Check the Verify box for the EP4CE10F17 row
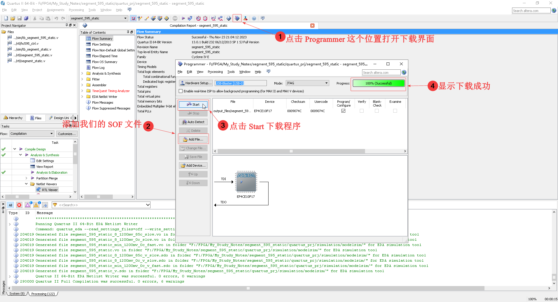 coord(362,111)
